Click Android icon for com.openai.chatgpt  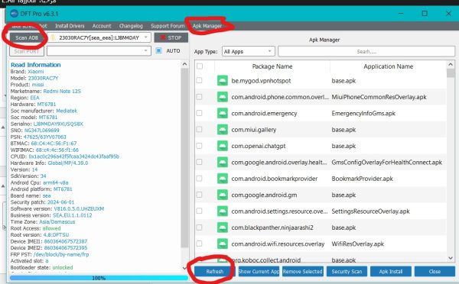pyautogui.click(x=223, y=146)
